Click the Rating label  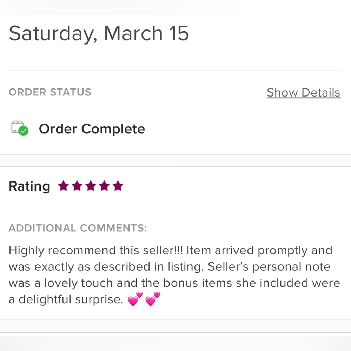[29, 186]
